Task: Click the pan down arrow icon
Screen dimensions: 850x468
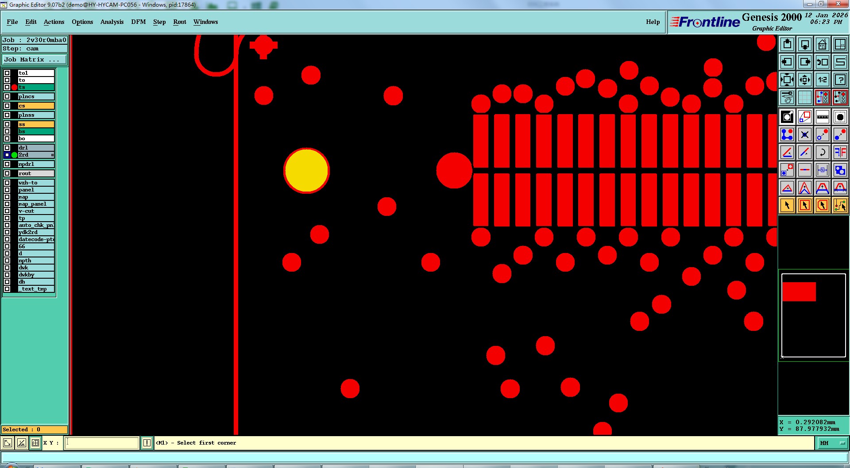Action: coord(805,44)
